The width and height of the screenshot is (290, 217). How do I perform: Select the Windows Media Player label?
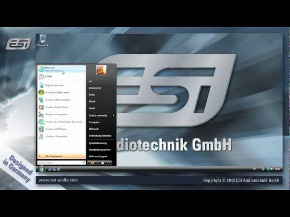[x=57, y=107]
